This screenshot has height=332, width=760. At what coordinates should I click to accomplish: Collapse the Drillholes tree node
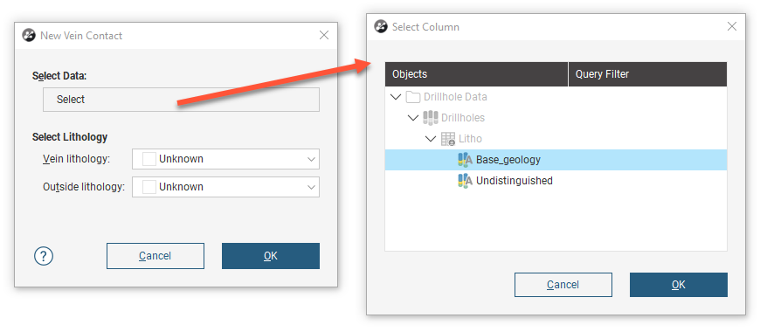pyautogui.click(x=413, y=118)
